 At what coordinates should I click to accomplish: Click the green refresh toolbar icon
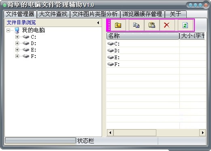[185, 25]
